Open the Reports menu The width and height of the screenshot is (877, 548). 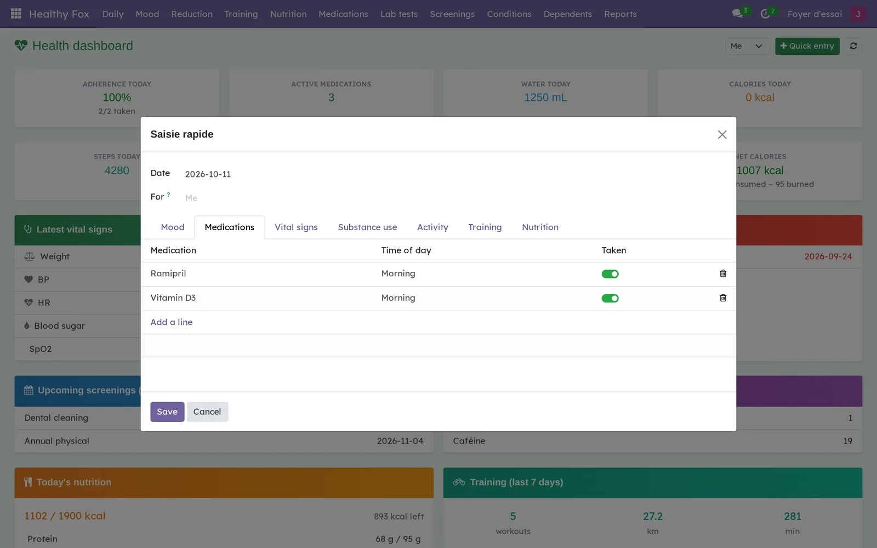620,14
